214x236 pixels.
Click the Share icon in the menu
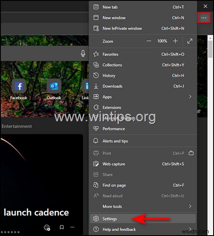[x=96, y=174]
